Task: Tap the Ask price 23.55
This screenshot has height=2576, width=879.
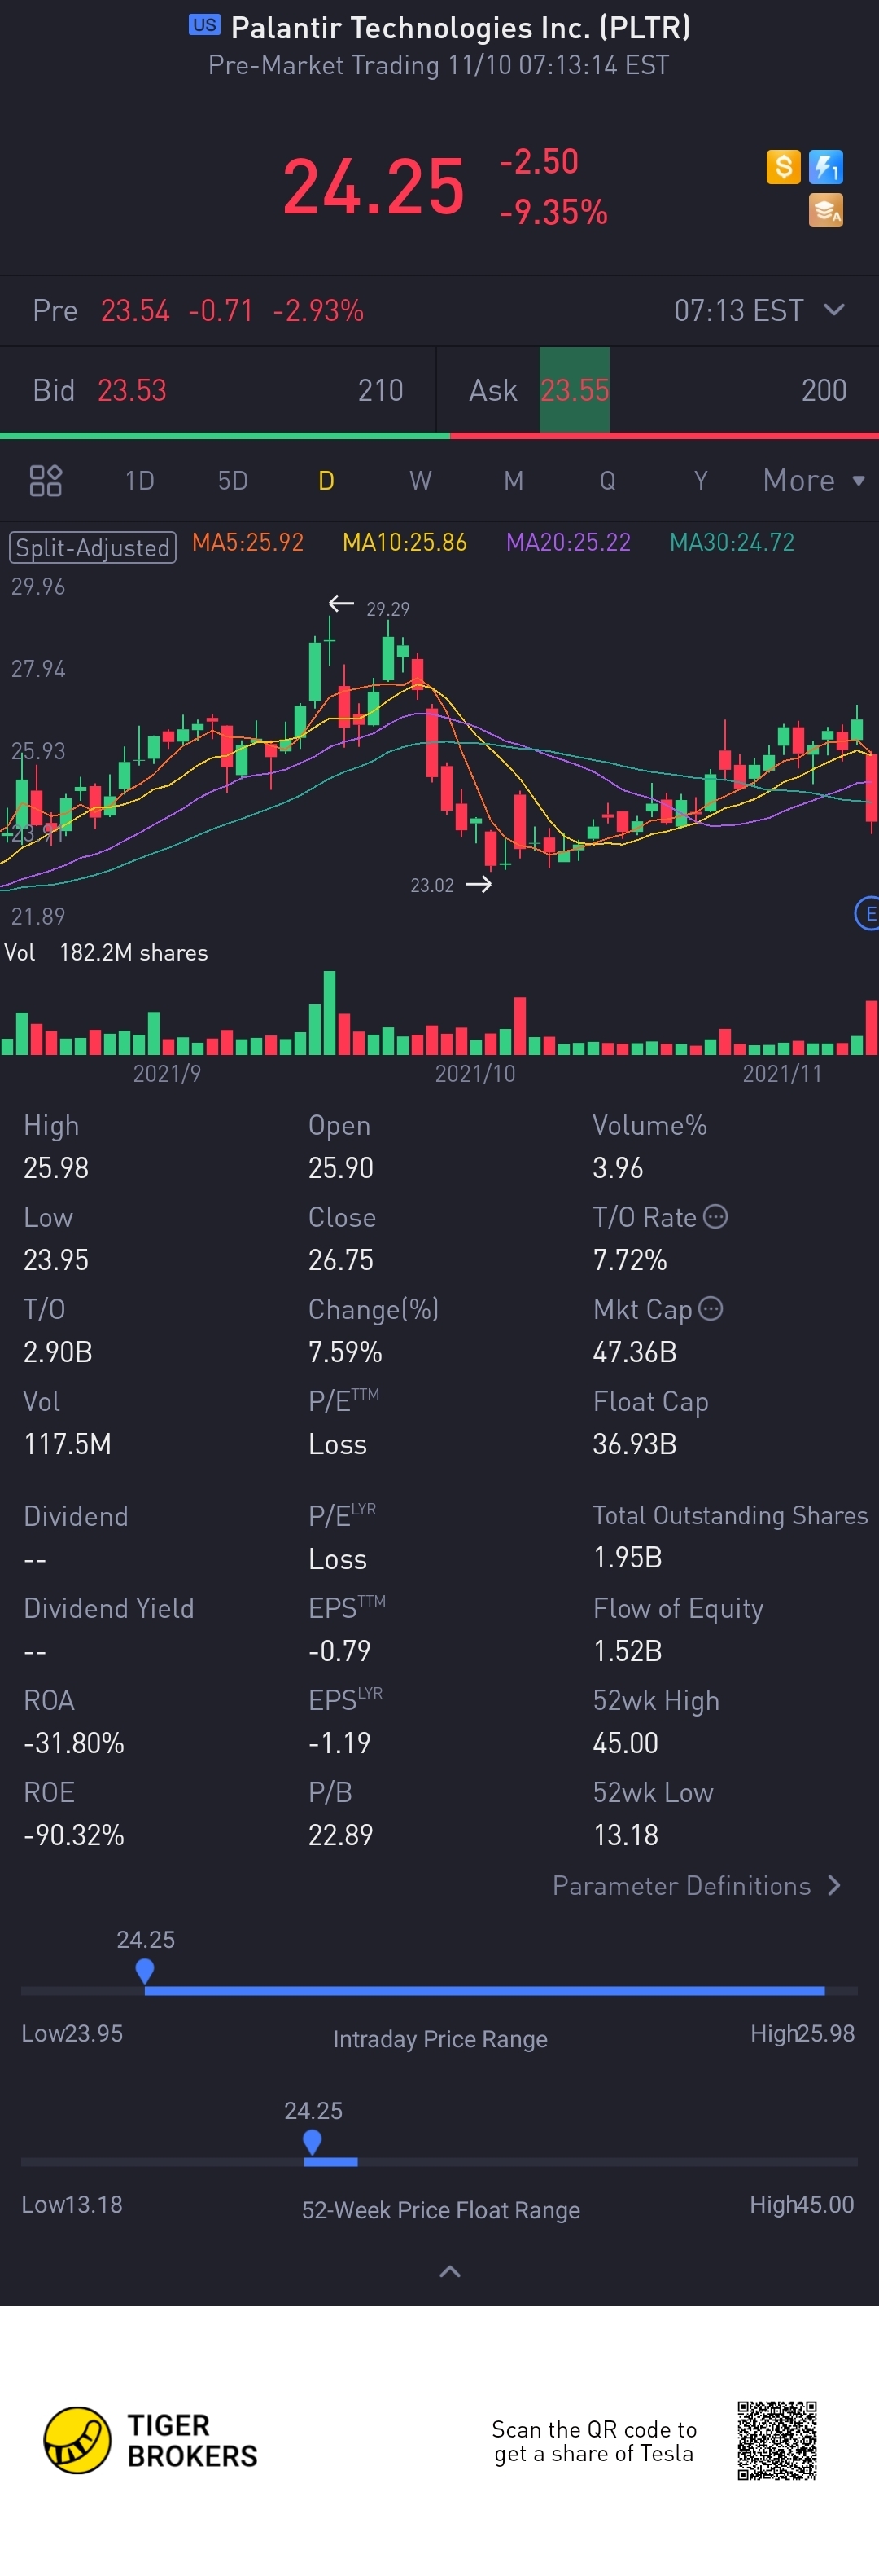Action: [575, 390]
